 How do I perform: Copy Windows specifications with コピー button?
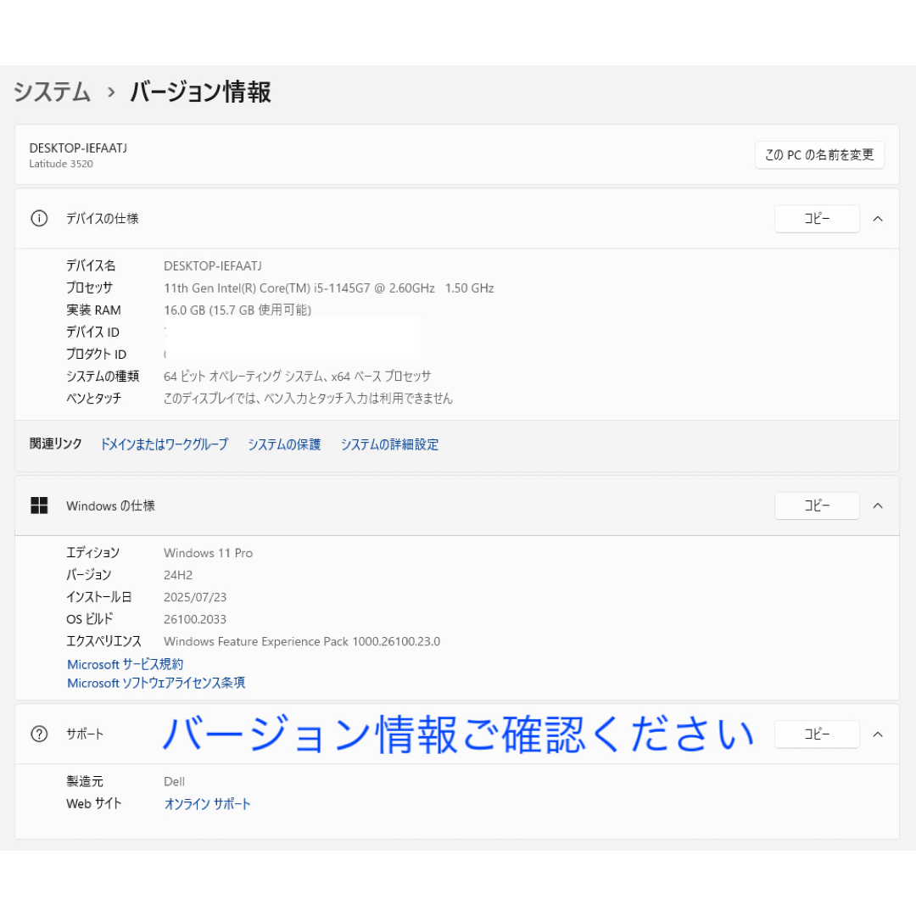coord(817,505)
